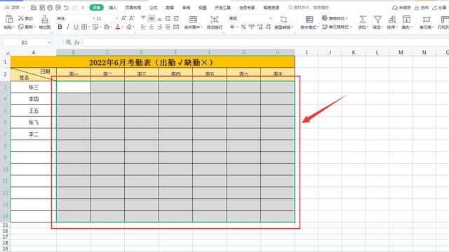Click the type conversion icon
The width and height of the screenshot is (449, 252).
coord(283,19)
